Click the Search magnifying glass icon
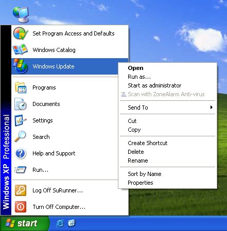 20,137
